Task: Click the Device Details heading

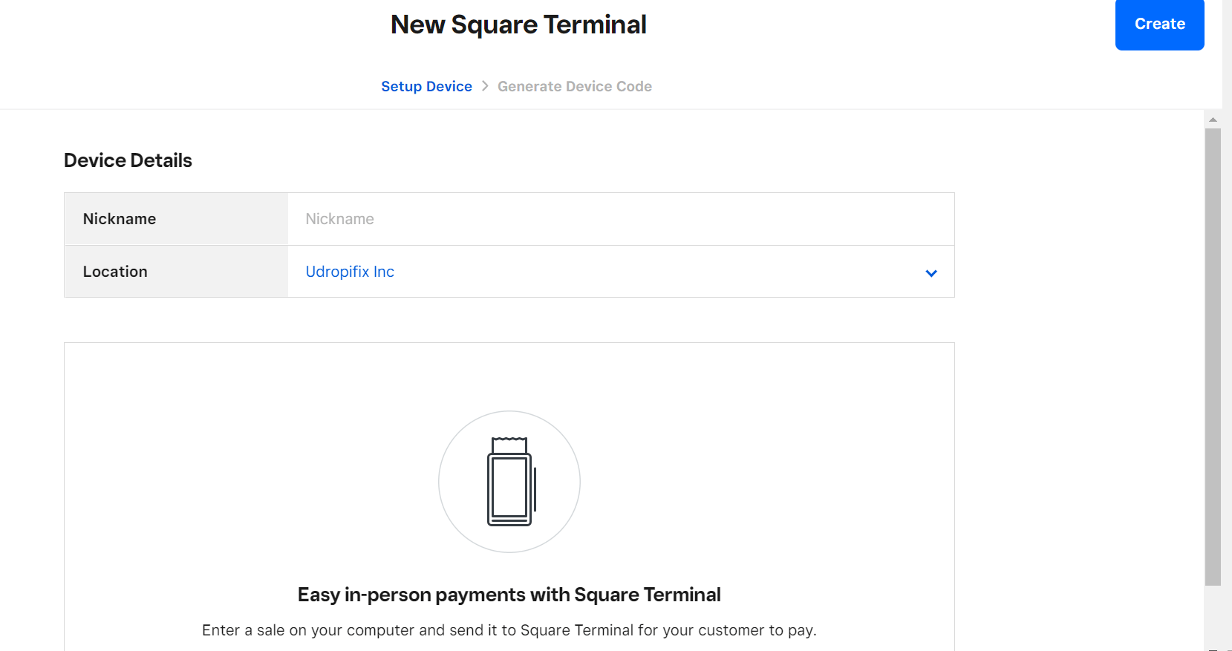Action: pos(128,160)
